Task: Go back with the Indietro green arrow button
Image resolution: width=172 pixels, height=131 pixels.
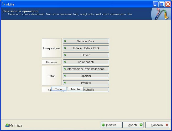Action: click(112, 125)
